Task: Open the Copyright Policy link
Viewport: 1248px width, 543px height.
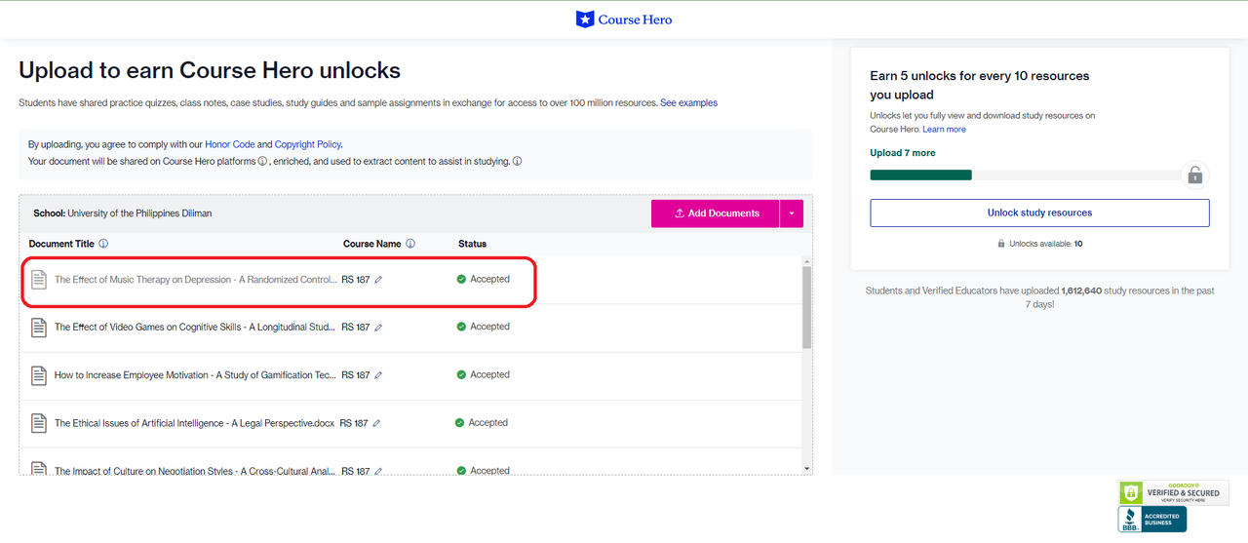Action: coord(307,144)
